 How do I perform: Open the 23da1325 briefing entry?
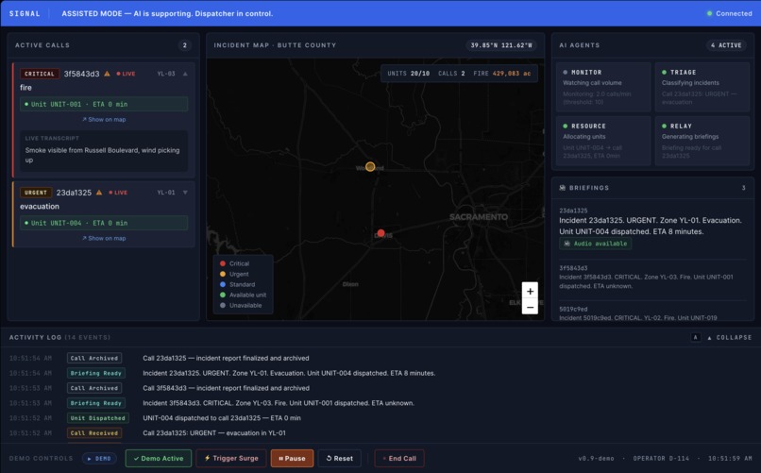point(652,228)
